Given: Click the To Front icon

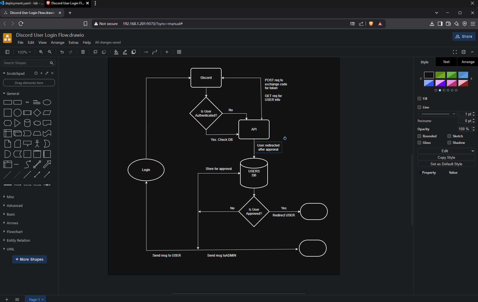Looking at the screenshot, I should coord(95,52).
